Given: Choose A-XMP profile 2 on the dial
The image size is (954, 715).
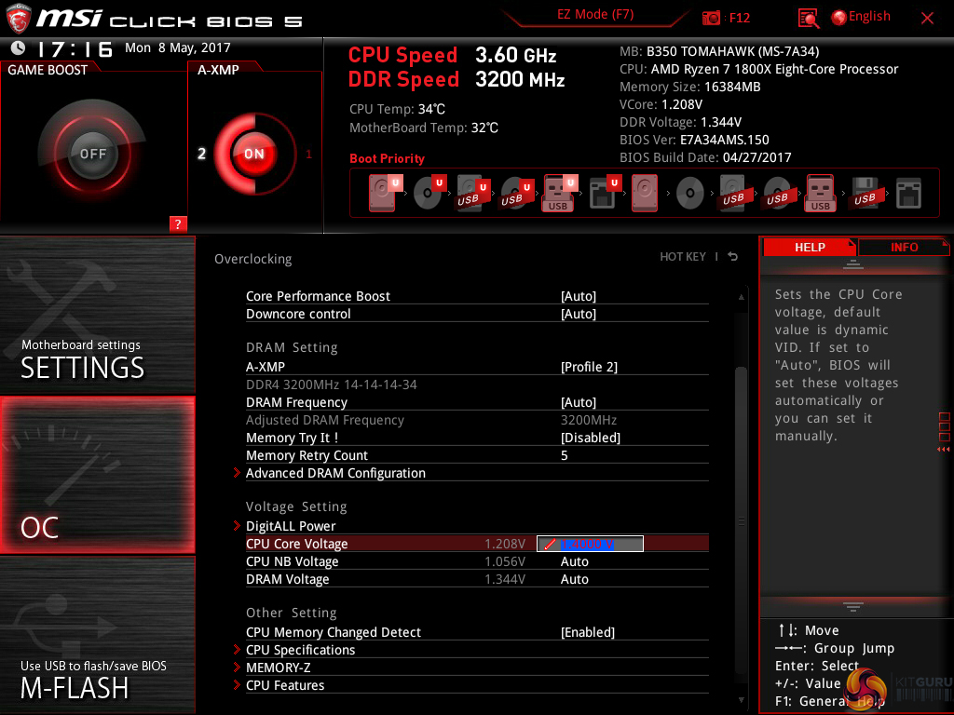Looking at the screenshot, I should click(x=202, y=154).
